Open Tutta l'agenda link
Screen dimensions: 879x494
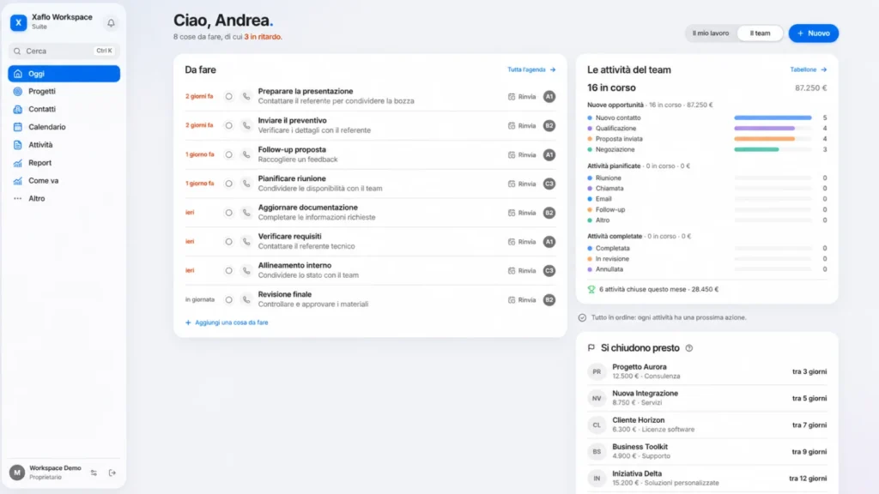tap(531, 69)
